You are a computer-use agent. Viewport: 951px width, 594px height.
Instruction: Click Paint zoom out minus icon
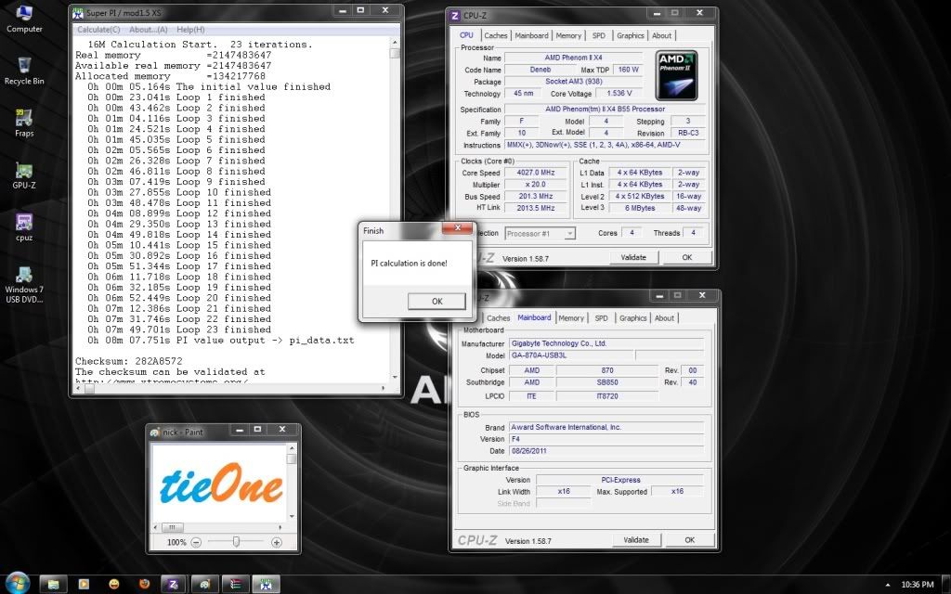[196, 542]
